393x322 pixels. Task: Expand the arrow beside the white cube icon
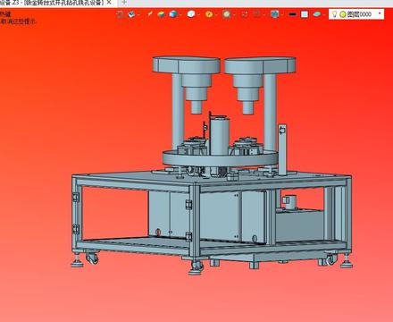click(198, 14)
